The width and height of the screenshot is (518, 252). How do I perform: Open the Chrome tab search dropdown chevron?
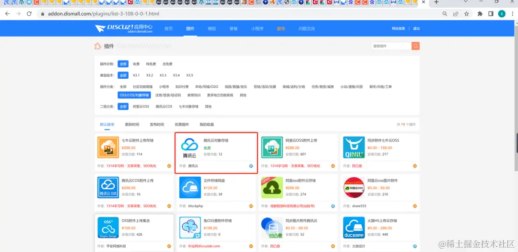pos(466,1)
